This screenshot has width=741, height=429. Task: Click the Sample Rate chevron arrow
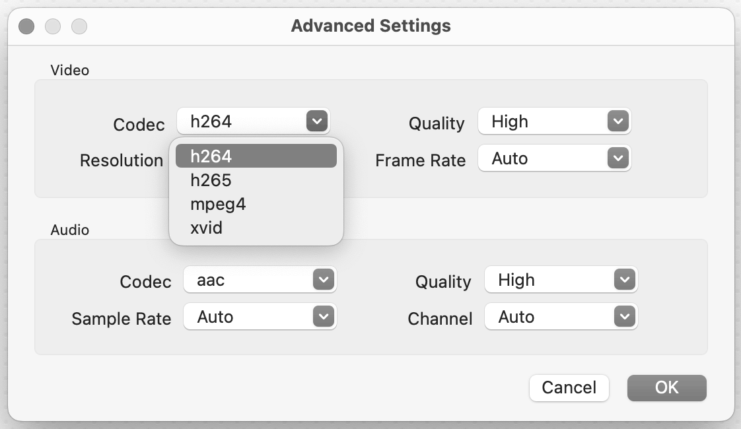click(x=322, y=317)
